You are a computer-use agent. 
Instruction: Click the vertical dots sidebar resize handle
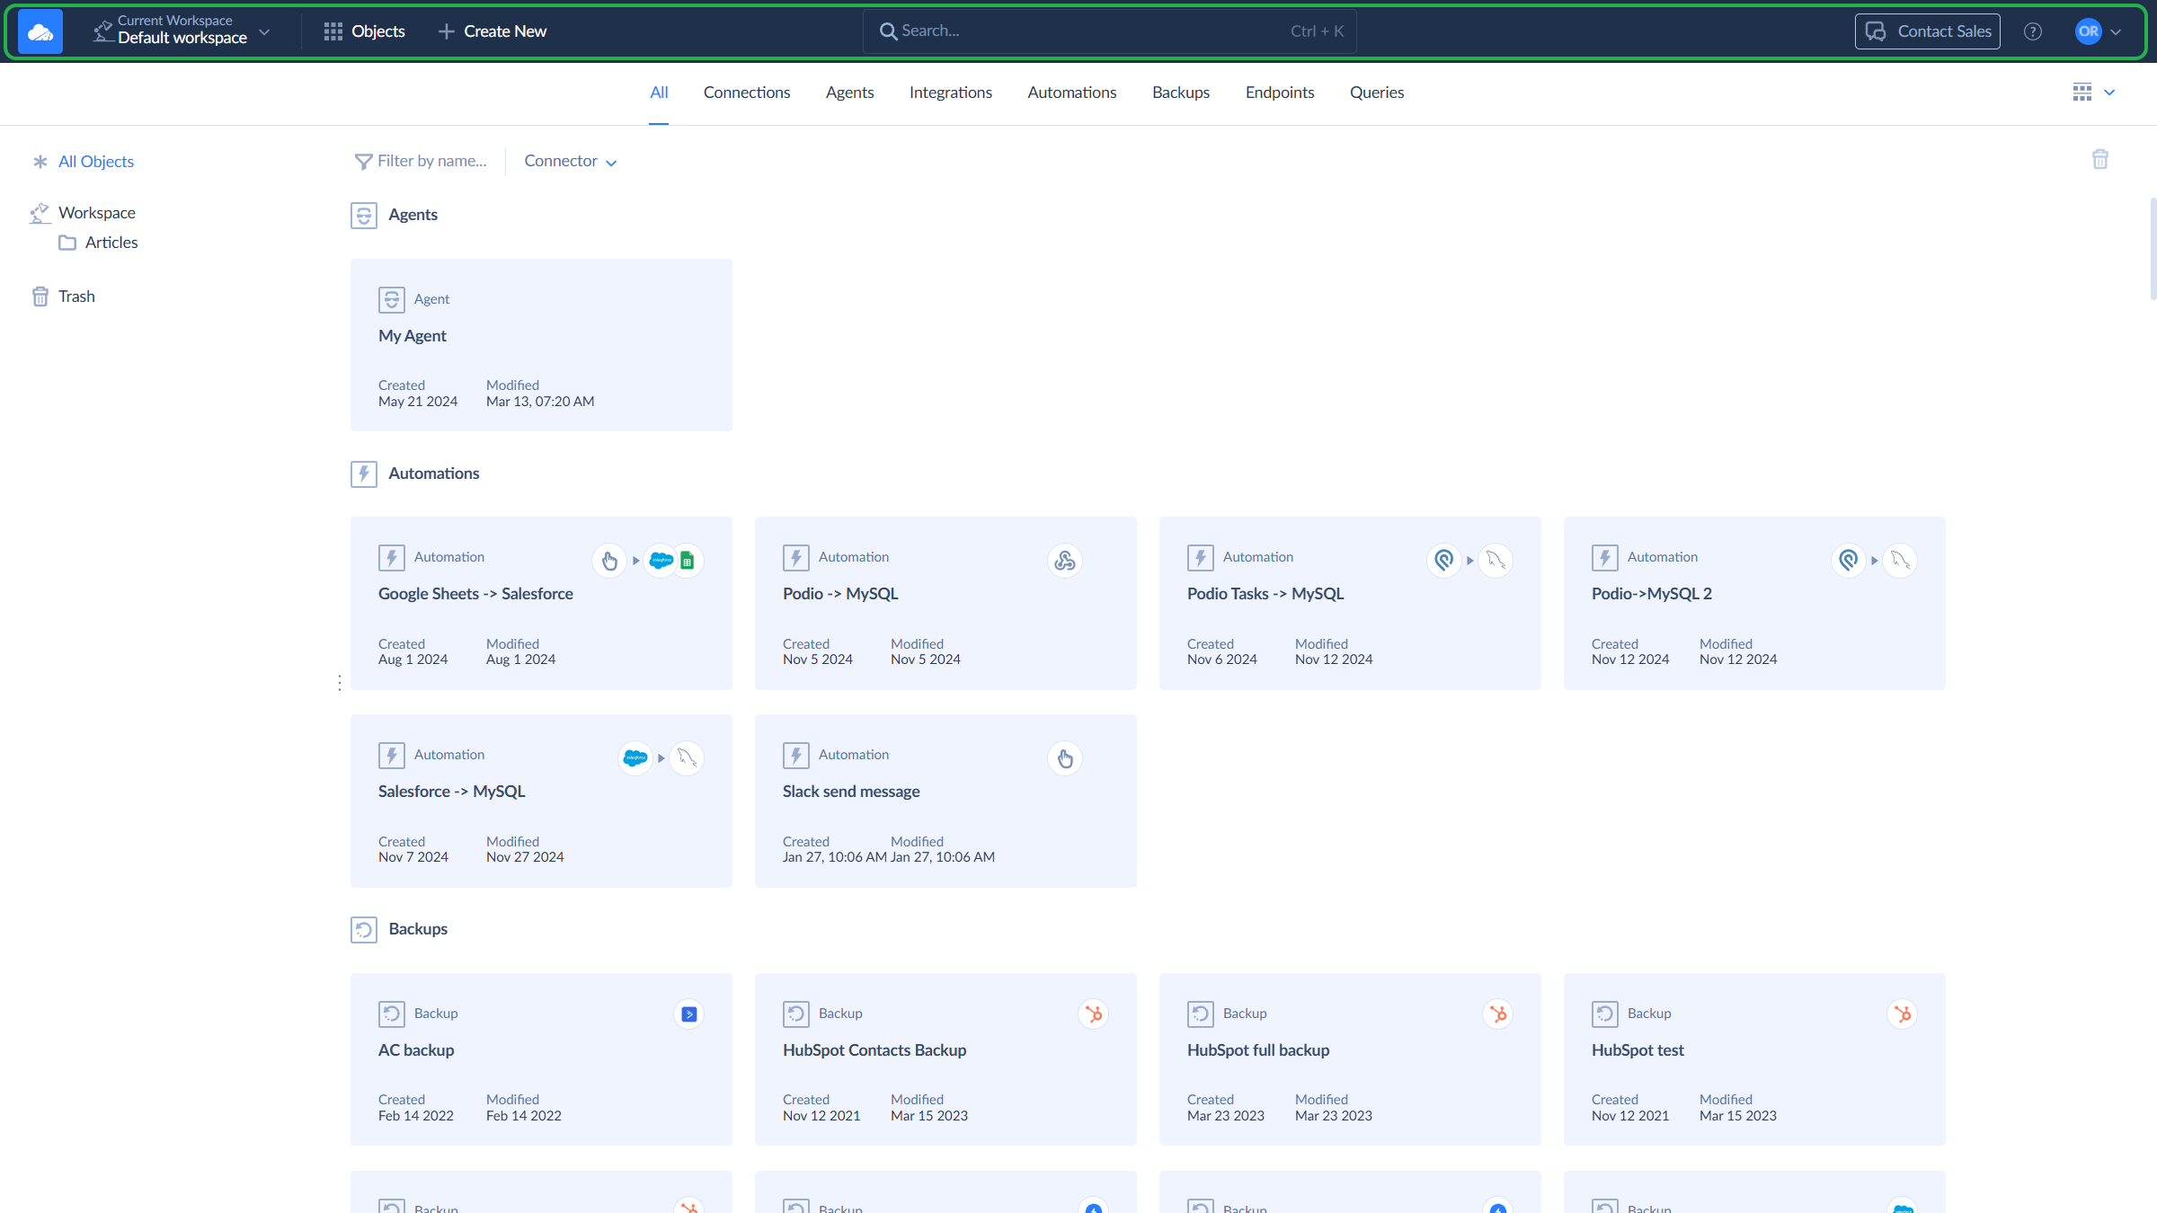tap(339, 683)
